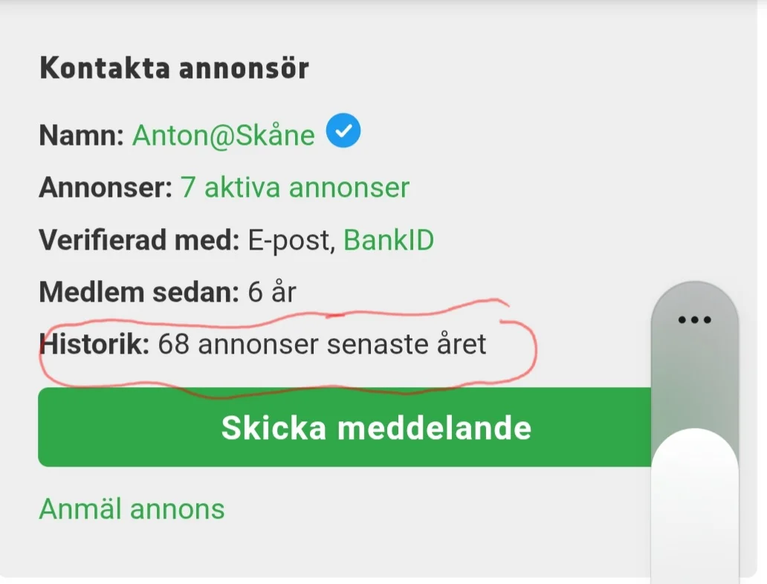This screenshot has height=584, width=767.
Task: Tap the three dots on floating pill
Action: click(x=695, y=320)
